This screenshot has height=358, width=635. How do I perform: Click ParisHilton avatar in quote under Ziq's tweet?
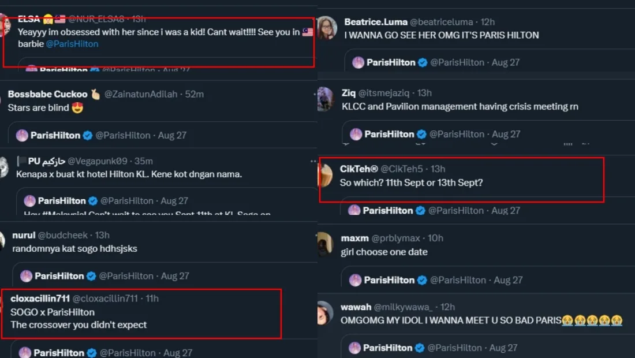pyautogui.click(x=356, y=134)
